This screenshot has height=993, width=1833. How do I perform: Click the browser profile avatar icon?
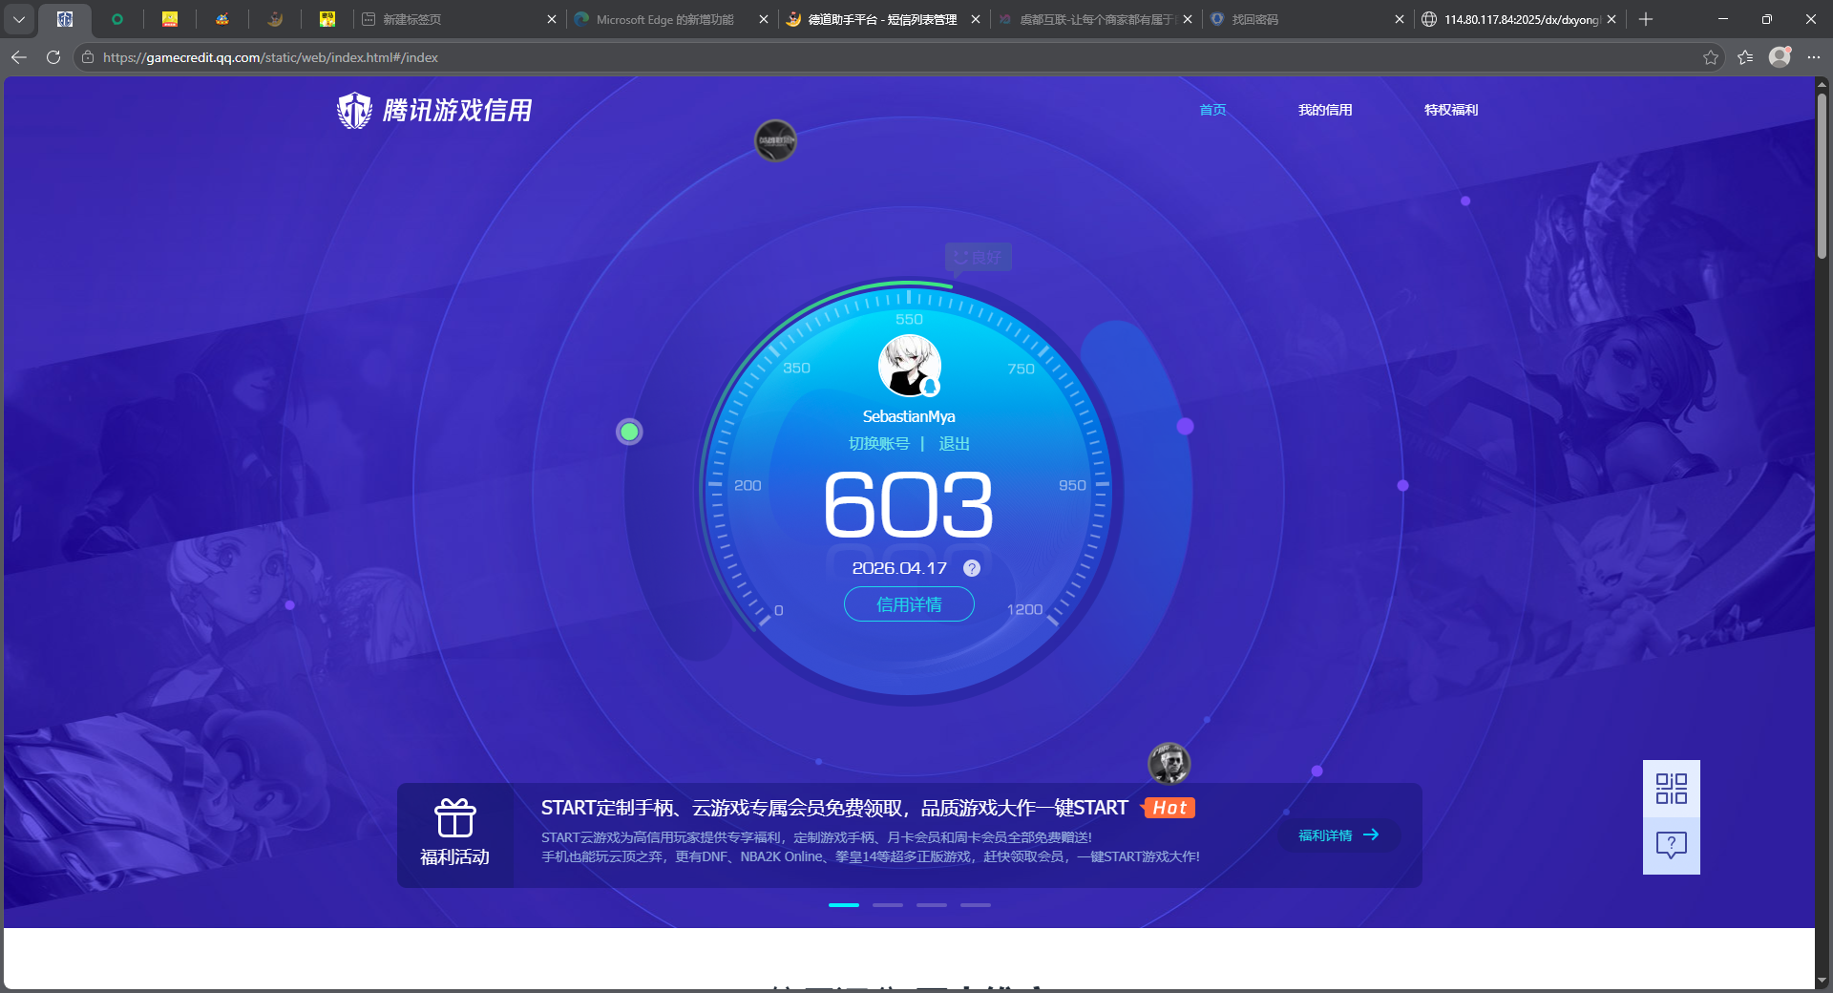click(1779, 57)
